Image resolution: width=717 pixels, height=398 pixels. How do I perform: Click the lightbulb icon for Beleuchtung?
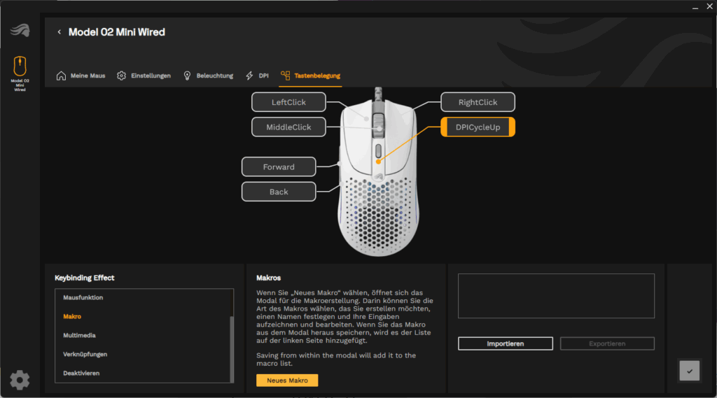[187, 76]
